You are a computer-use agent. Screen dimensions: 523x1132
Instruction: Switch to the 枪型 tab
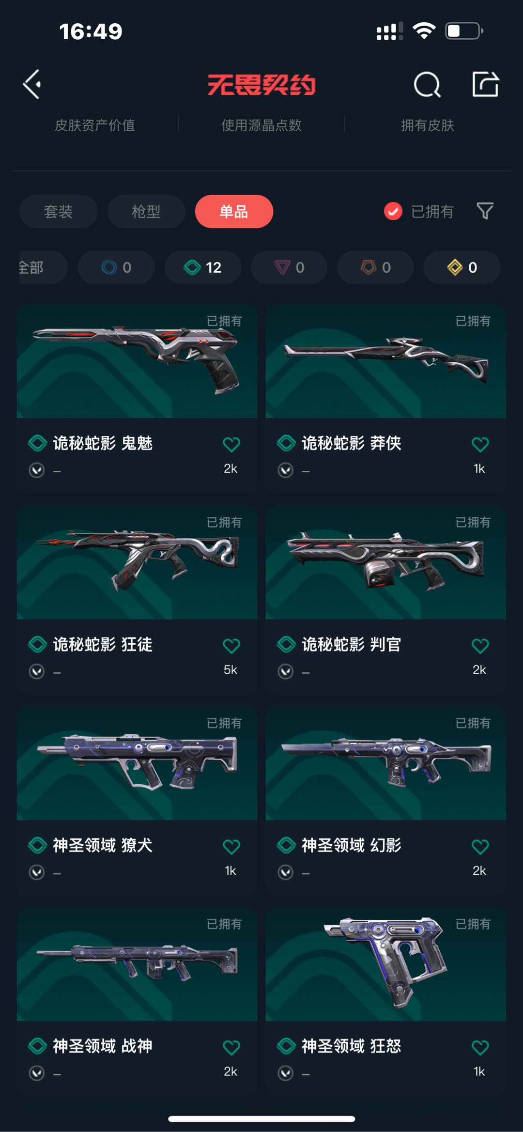tap(146, 212)
